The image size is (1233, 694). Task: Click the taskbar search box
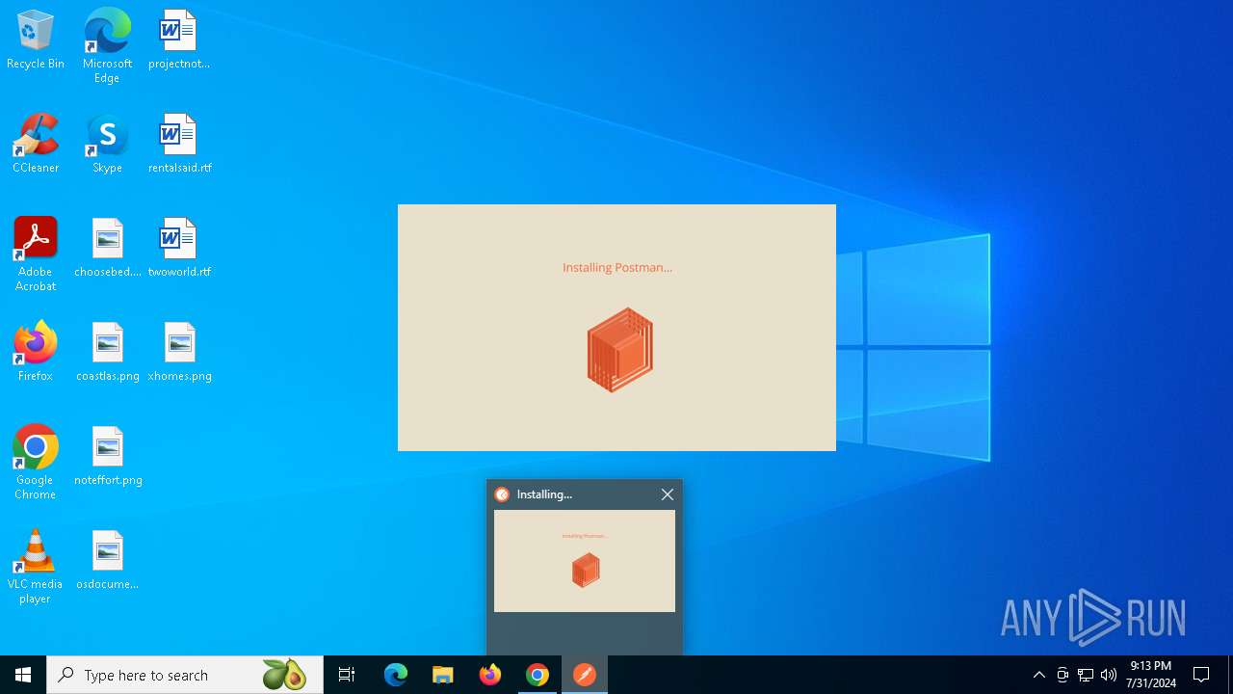pyautogui.click(x=185, y=675)
